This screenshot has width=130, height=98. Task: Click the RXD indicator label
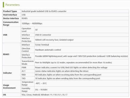coord(24,75)
